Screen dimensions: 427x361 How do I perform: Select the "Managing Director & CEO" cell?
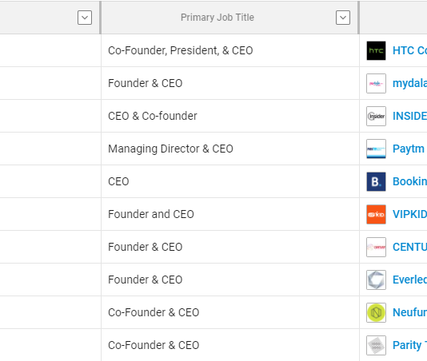tap(230, 149)
